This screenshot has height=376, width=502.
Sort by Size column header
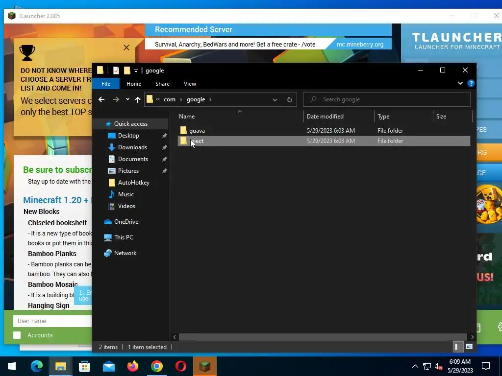pos(452,117)
